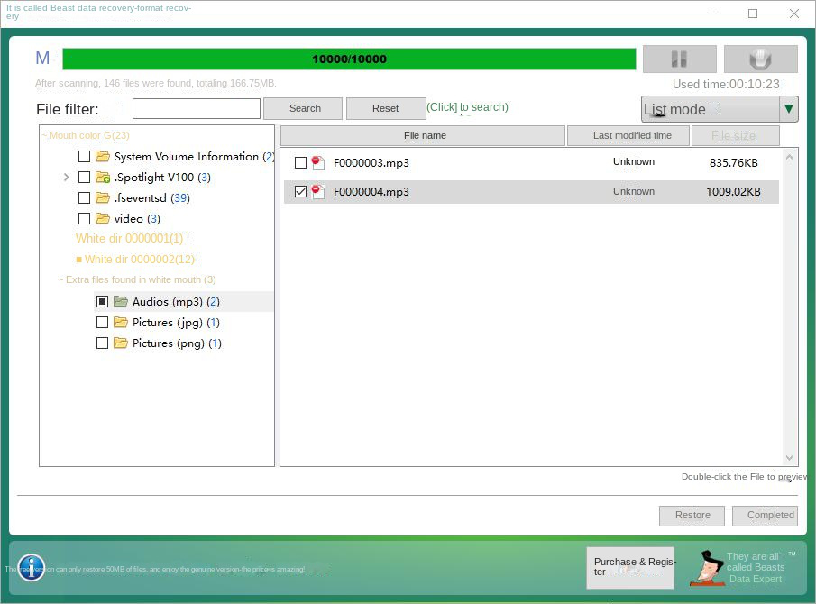816x604 pixels.
Task: Select the Last modified time column header
Action: click(x=629, y=135)
